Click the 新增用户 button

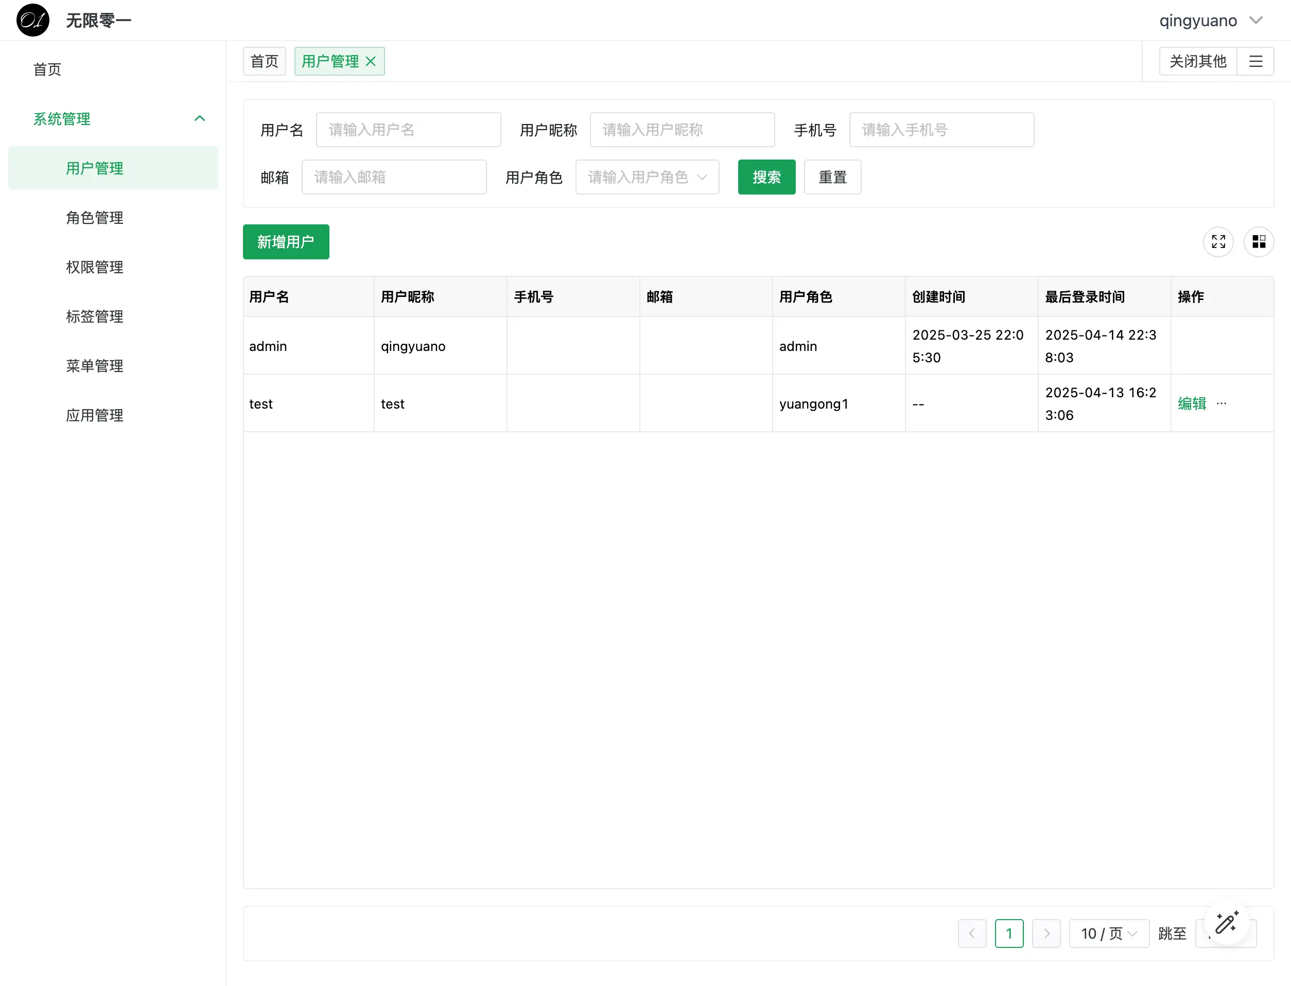(x=286, y=242)
